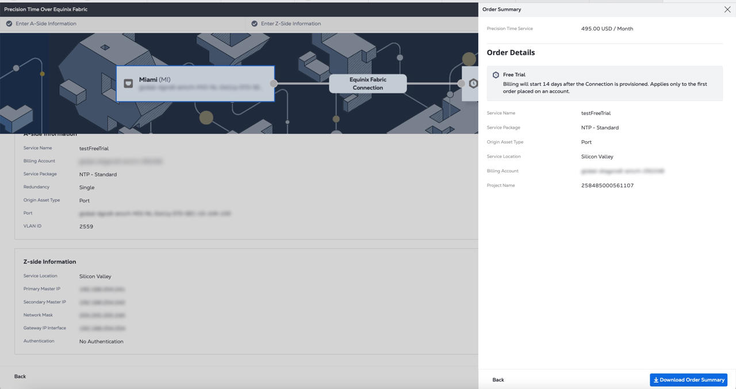Open the Enter A-Side Information step
This screenshot has width=736, height=389.
pyautogui.click(x=46, y=24)
